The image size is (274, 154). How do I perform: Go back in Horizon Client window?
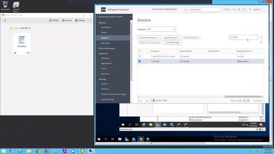(x=5, y=21)
